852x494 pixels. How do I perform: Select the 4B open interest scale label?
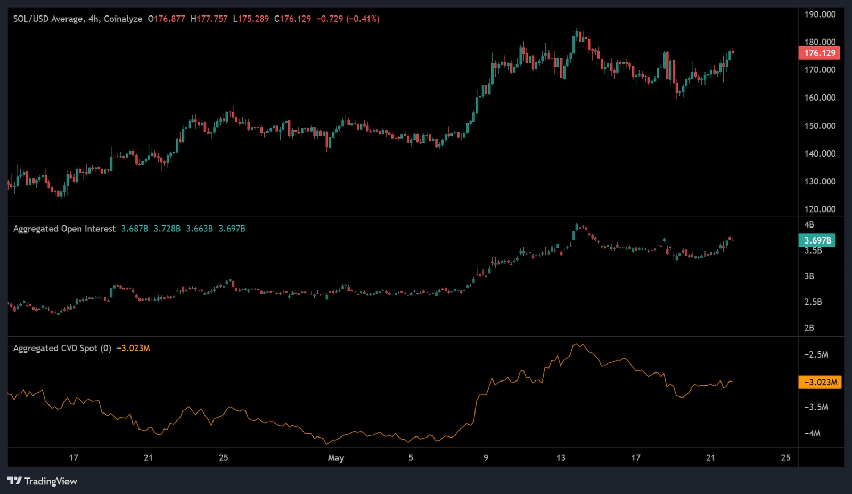(x=809, y=224)
